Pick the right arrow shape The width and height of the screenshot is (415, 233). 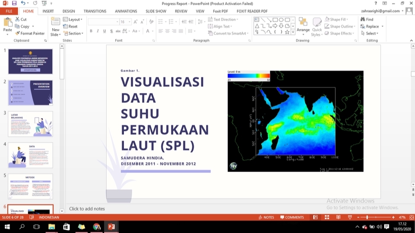(275, 26)
